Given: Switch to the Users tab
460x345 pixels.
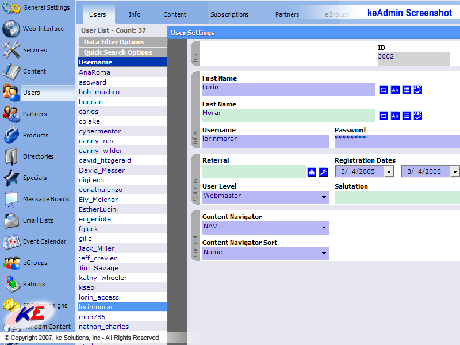Looking at the screenshot, I should (98, 14).
